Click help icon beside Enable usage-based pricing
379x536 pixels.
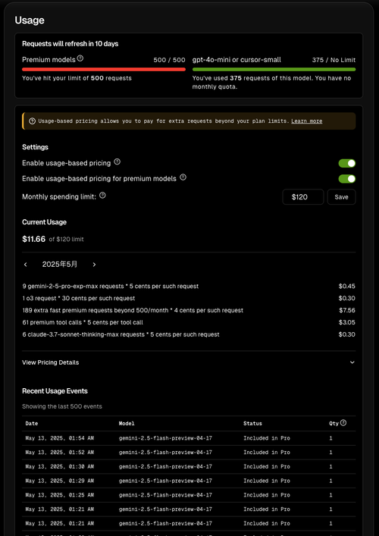pos(117,161)
